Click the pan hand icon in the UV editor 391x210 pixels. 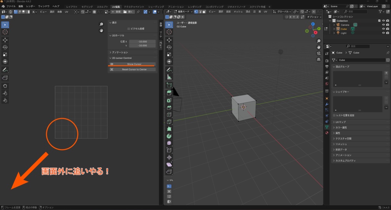[x=101, y=31]
